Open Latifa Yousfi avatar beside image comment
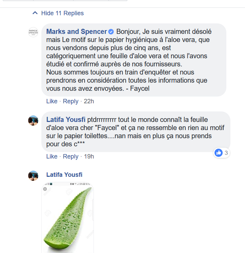 pos(33,176)
